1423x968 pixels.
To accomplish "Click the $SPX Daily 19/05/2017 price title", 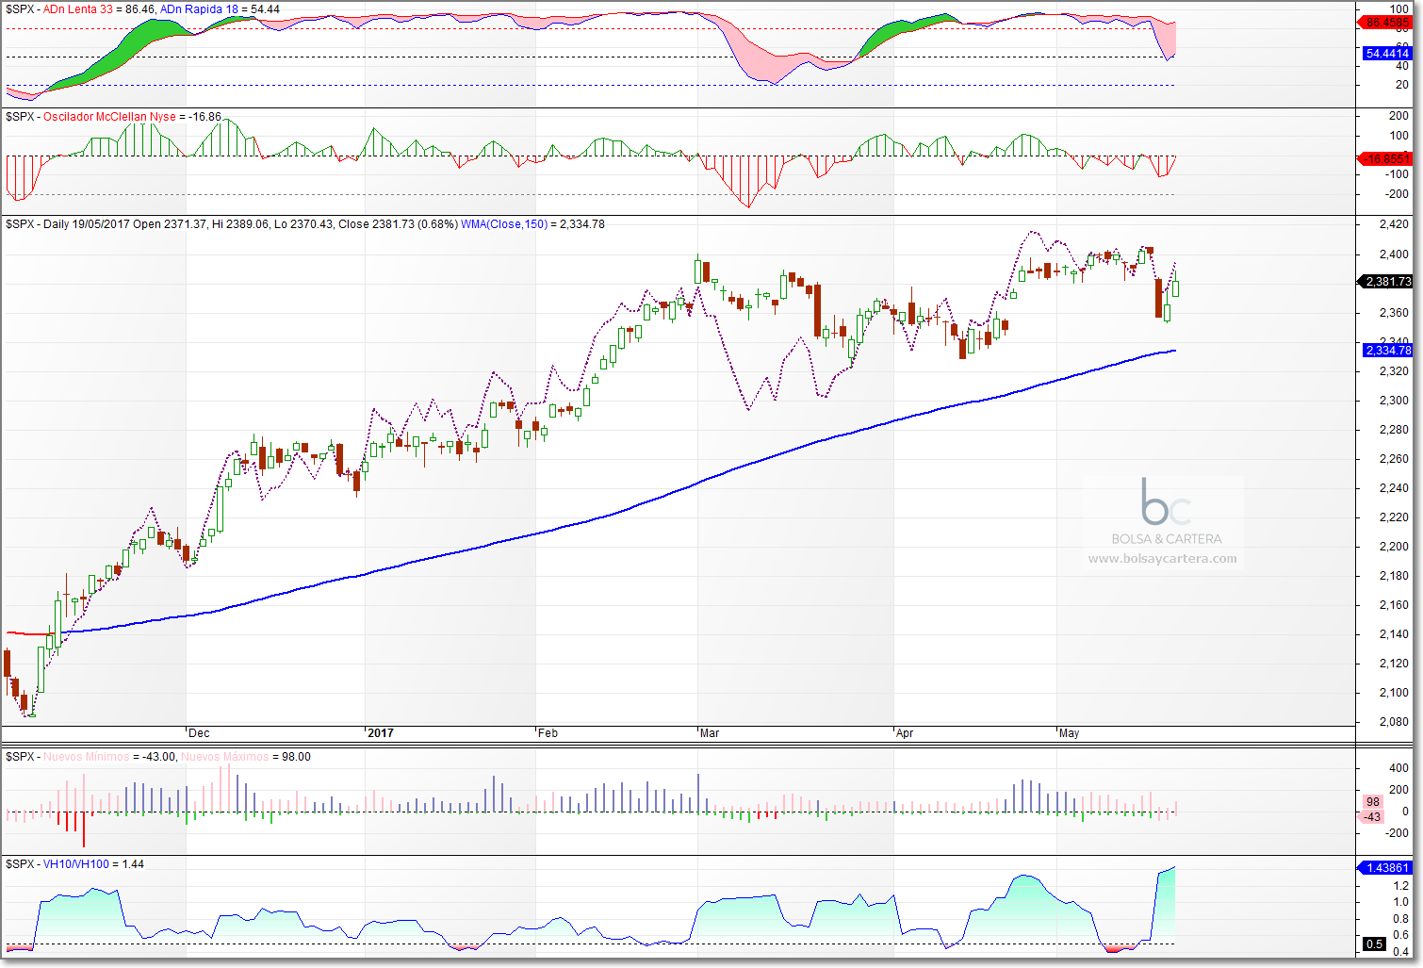I will tap(232, 224).
